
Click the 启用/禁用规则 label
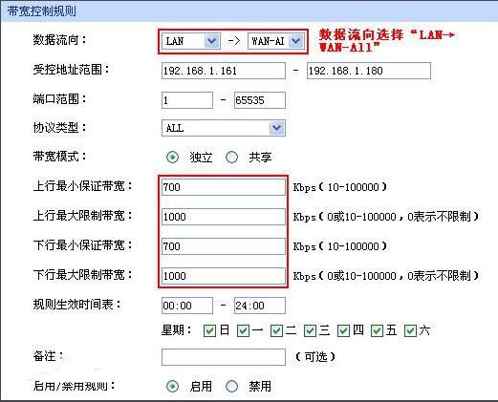(x=74, y=386)
